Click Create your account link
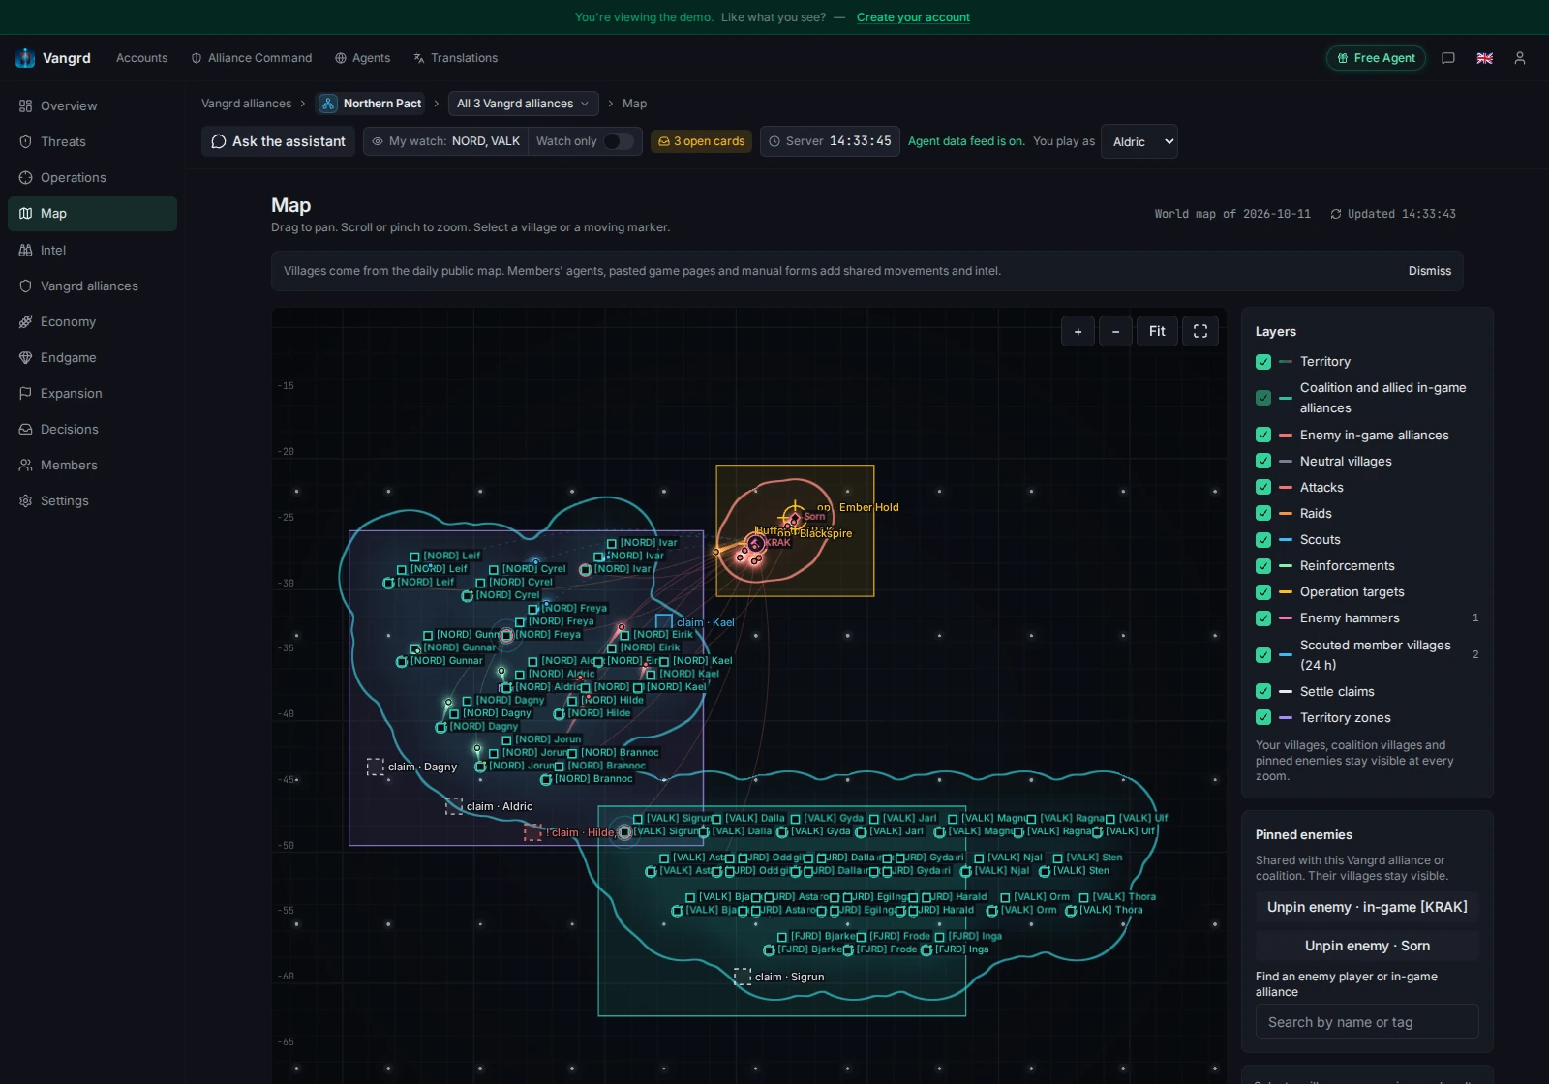The height and width of the screenshot is (1084, 1549). [913, 17]
